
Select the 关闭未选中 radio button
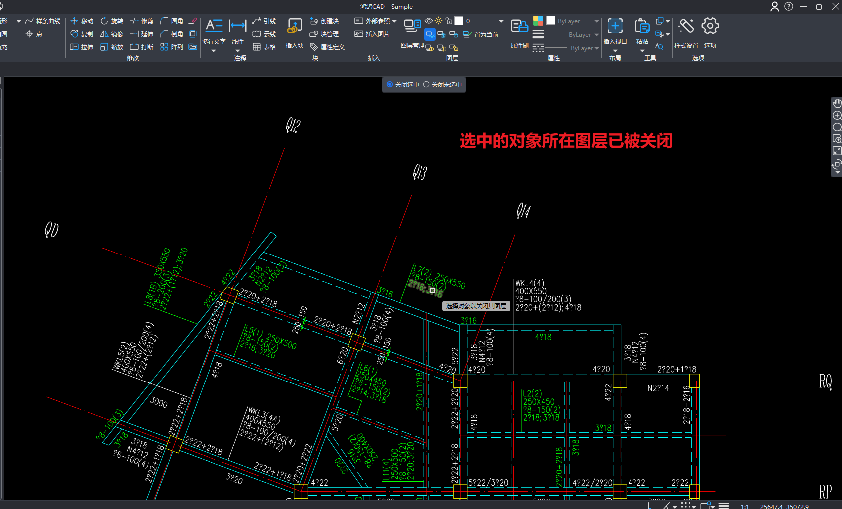tap(426, 85)
